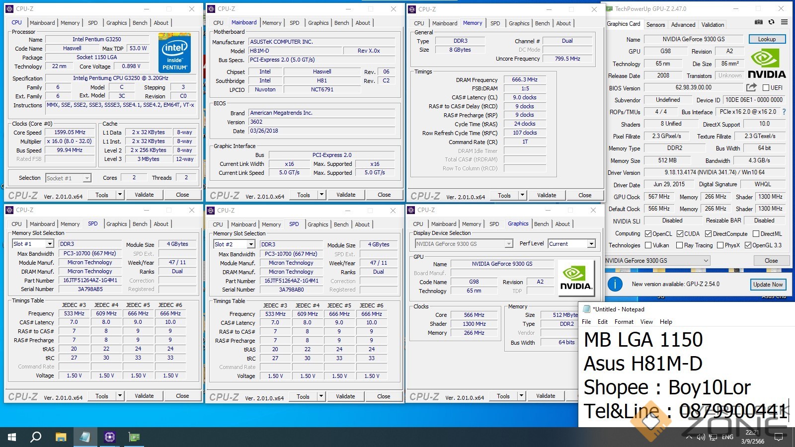Click the Bus Interface question mark icon
The height and width of the screenshot is (447, 795).
[x=784, y=112]
